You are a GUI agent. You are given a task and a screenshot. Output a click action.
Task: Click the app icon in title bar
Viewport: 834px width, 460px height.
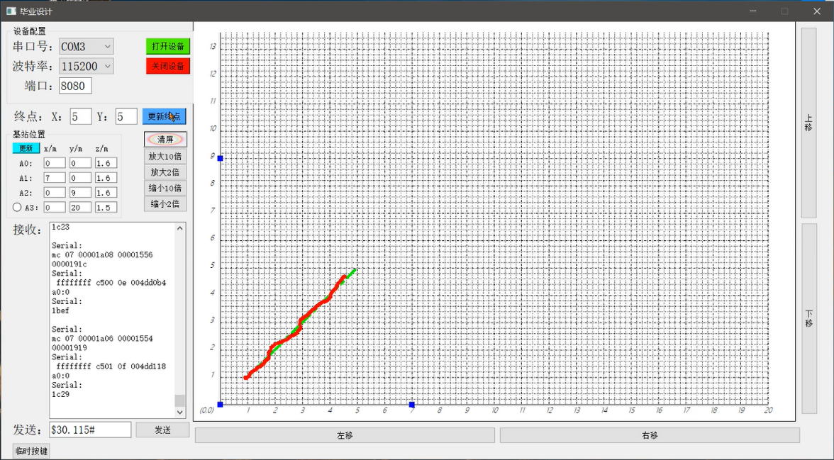click(11, 11)
